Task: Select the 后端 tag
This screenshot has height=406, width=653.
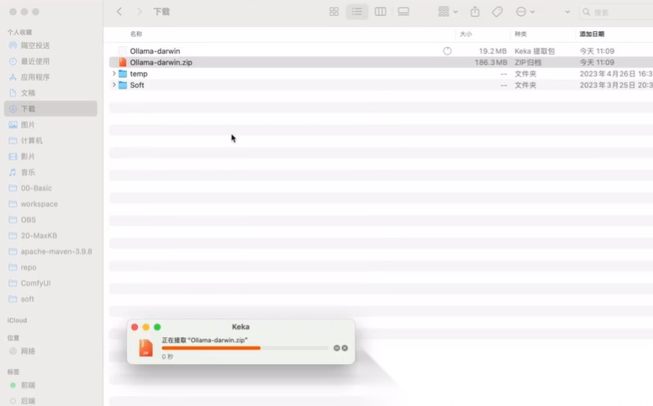Action: tap(50, 401)
